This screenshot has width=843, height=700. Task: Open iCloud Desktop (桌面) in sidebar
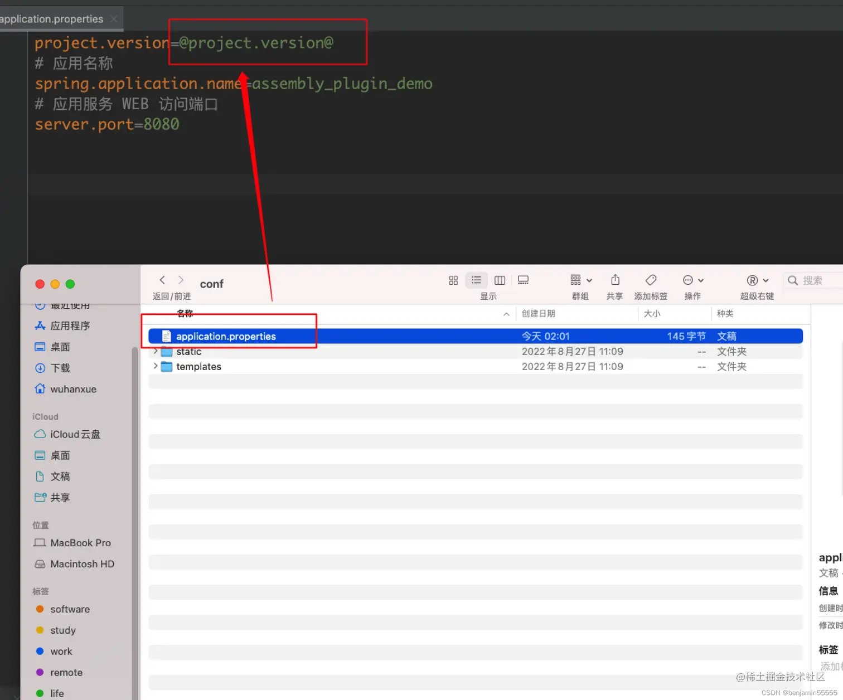click(52, 455)
